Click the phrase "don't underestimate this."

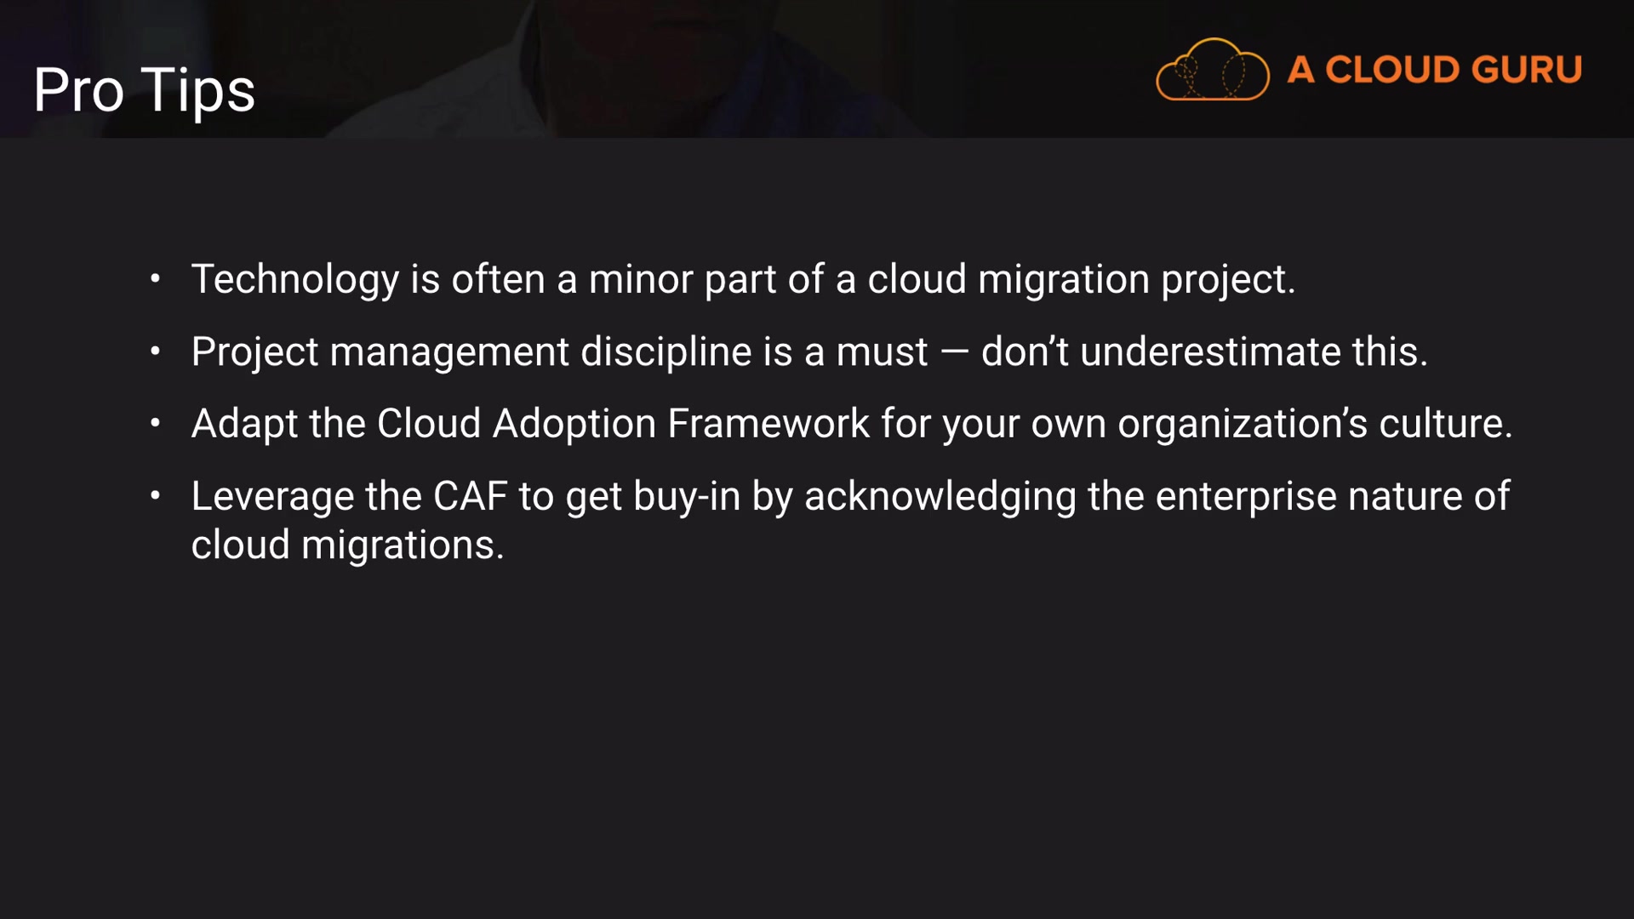[x=1204, y=351]
